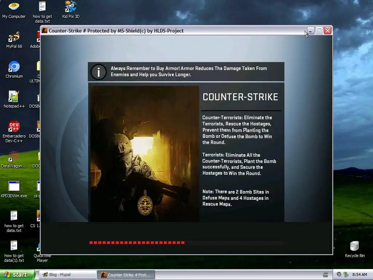Select the how to get data(1).txt file
The width and height of the screenshot is (373, 280).
point(14,252)
